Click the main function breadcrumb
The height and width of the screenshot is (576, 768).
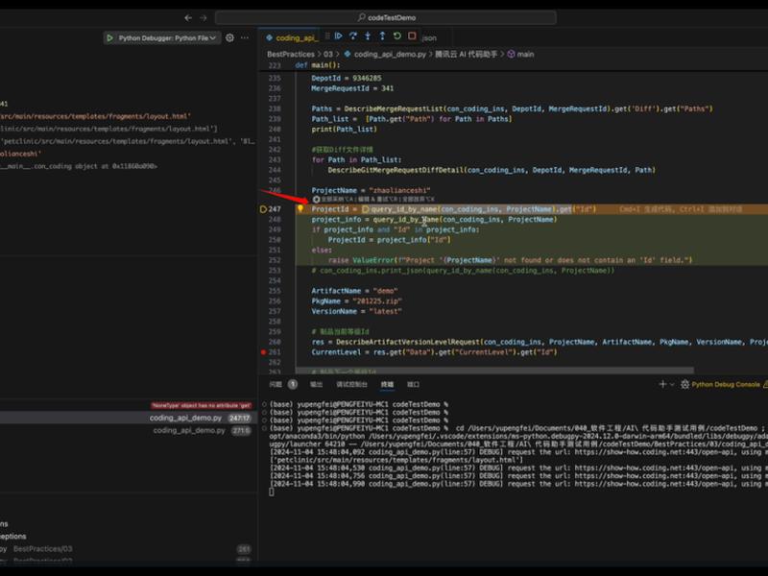(x=520, y=55)
